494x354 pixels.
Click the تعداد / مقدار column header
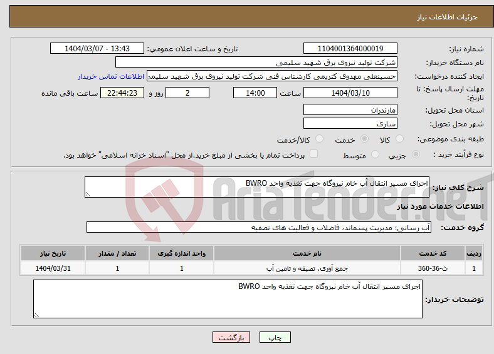coord(117,253)
